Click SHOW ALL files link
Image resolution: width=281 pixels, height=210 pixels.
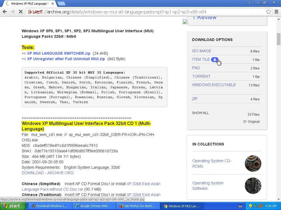coord(200,113)
